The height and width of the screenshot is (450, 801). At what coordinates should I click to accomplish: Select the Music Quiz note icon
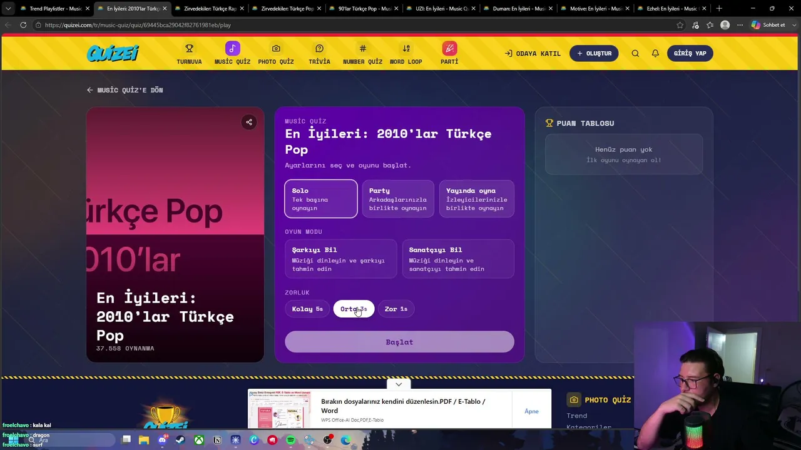tap(232, 49)
